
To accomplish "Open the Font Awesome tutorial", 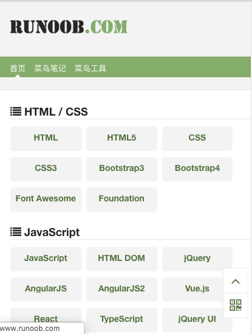I will point(46,200).
